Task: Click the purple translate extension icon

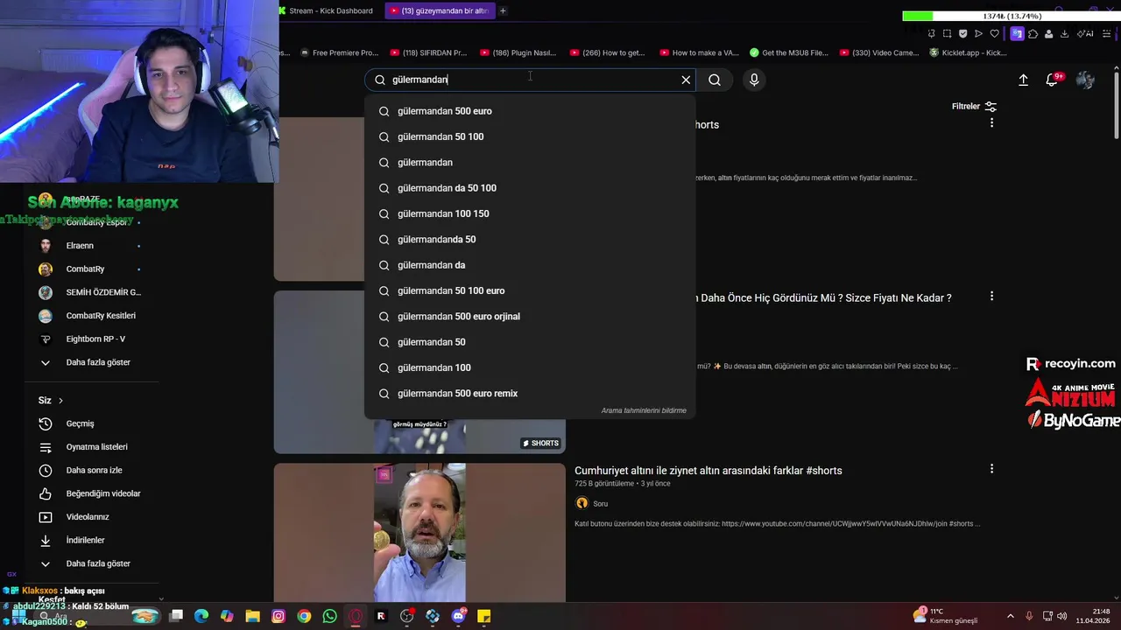Action: [1017, 34]
